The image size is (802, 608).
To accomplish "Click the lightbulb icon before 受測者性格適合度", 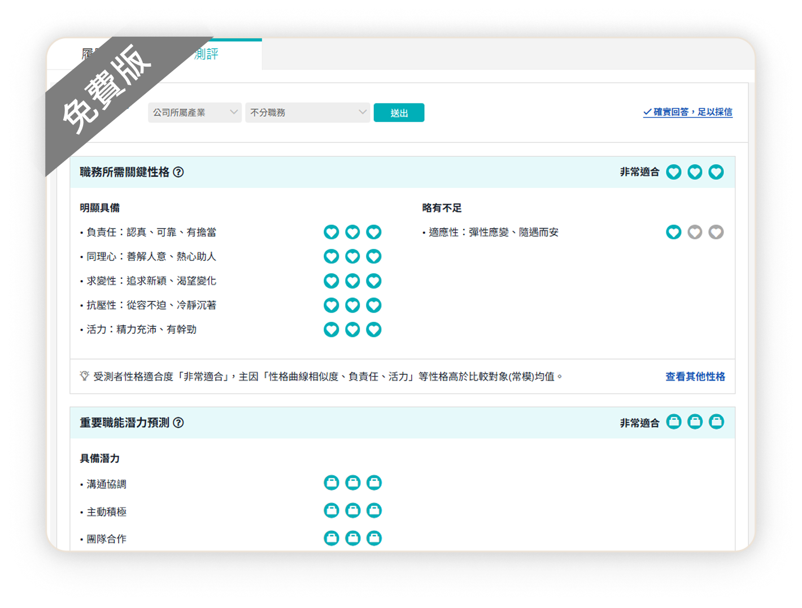I will pos(85,376).
